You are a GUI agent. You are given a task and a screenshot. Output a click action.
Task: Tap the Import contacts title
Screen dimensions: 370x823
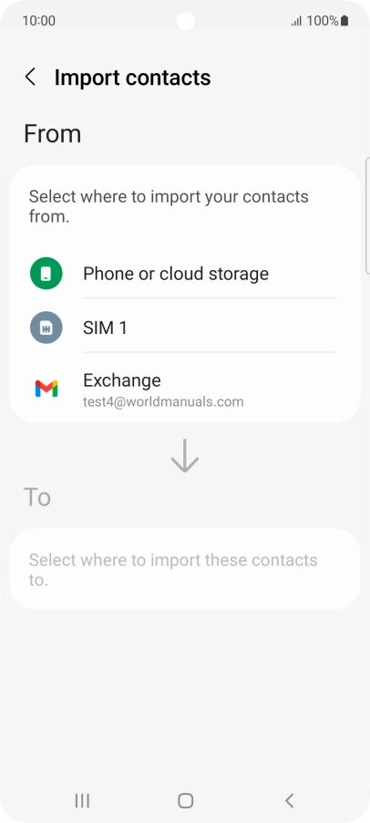point(132,78)
